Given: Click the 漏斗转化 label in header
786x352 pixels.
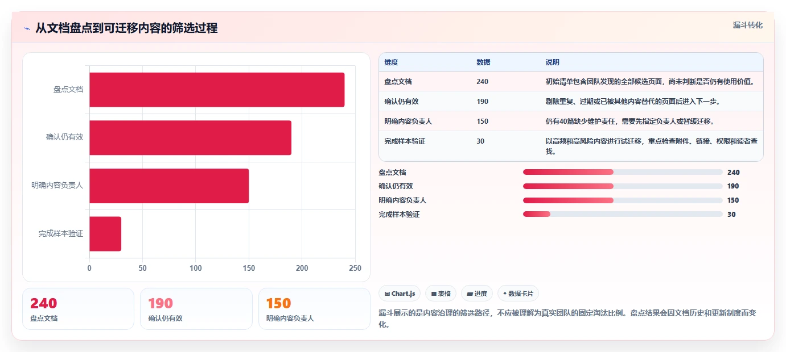Looking at the screenshot, I should click(747, 25).
